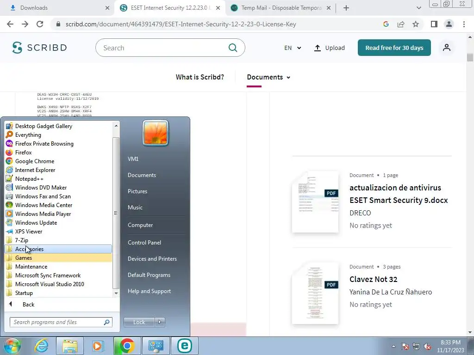The width and height of the screenshot is (474, 355).
Task: Click the Start menu list scroll-down arrow
Action: point(116,293)
